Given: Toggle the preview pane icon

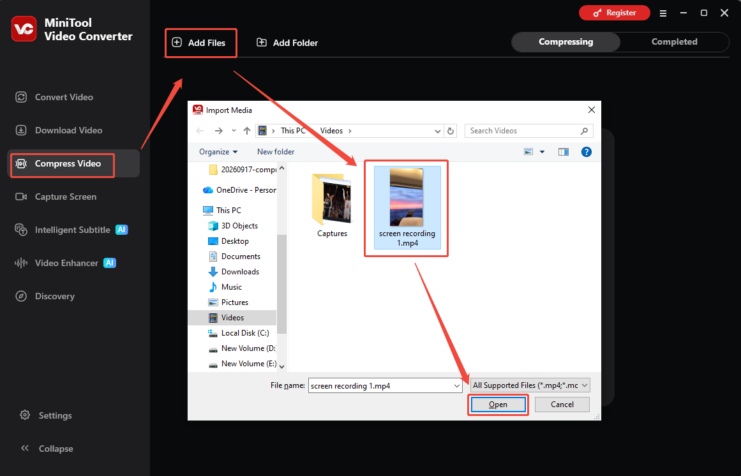Looking at the screenshot, I should pyautogui.click(x=564, y=152).
